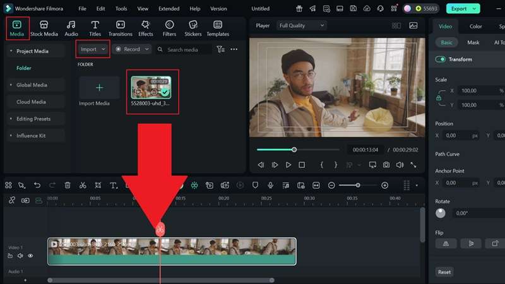Image resolution: width=505 pixels, height=284 pixels.
Task: Open the gift icon in title bar
Action: [299, 9]
